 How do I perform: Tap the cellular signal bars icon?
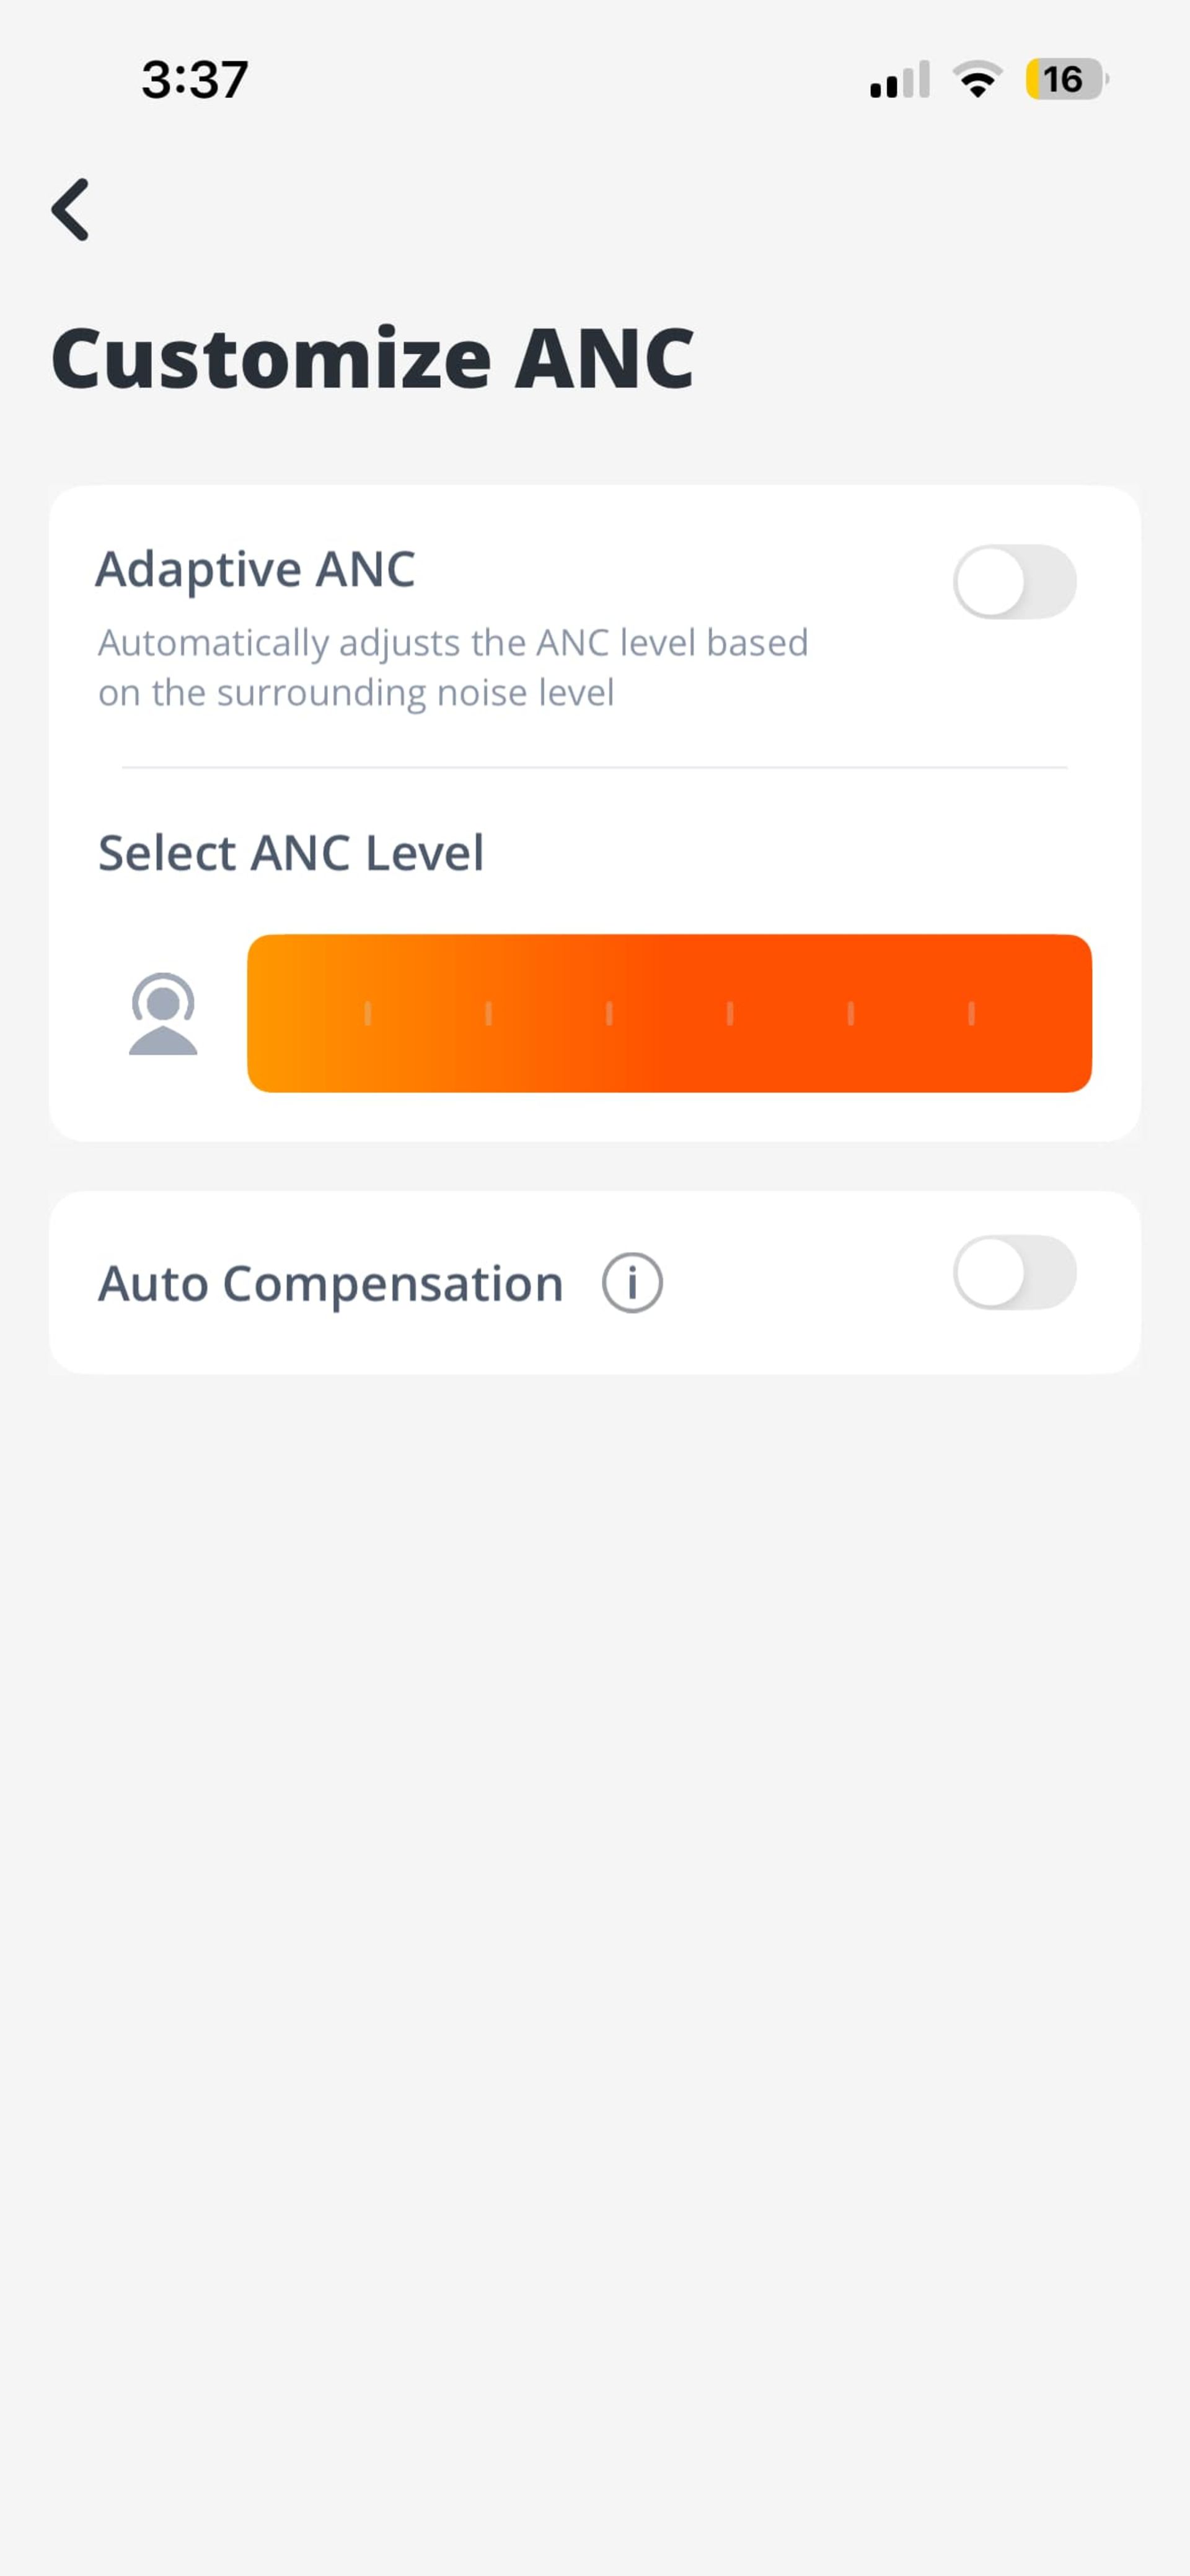tap(900, 80)
